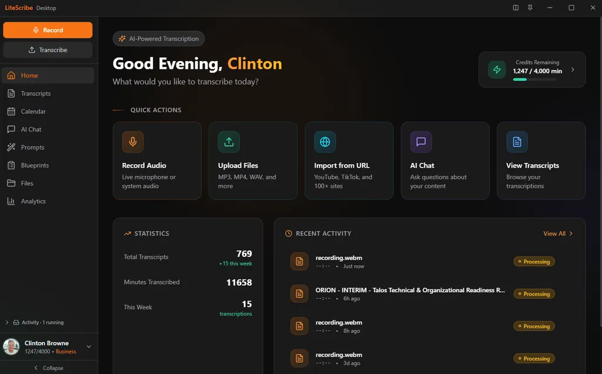Click the Minutes Transcribed value 11658
The image size is (602, 374).
[239, 282]
